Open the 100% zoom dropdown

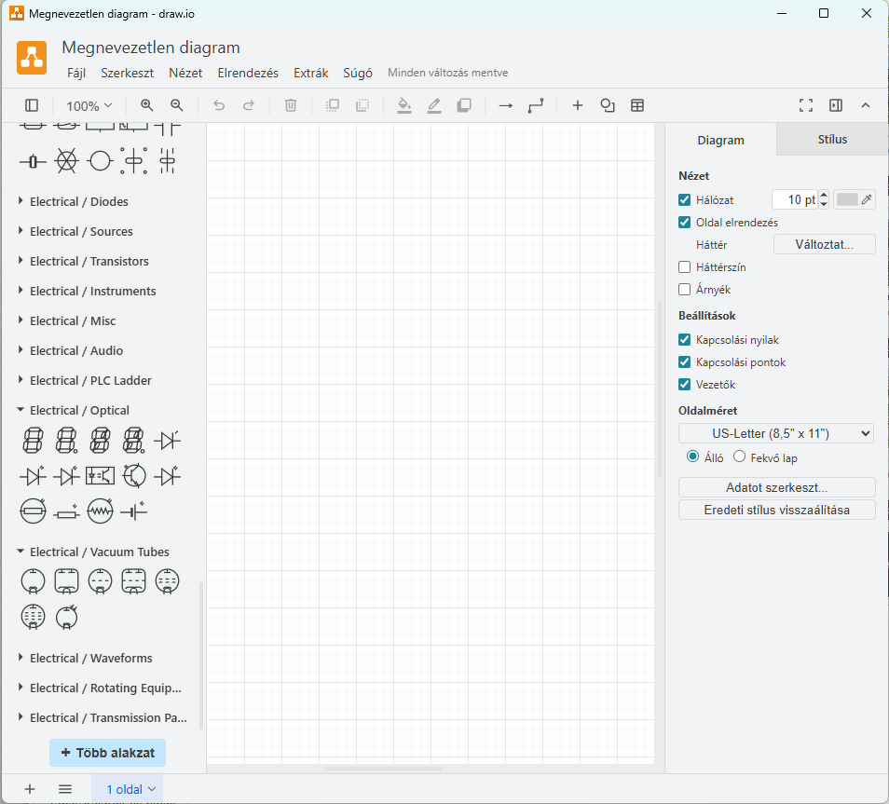89,106
